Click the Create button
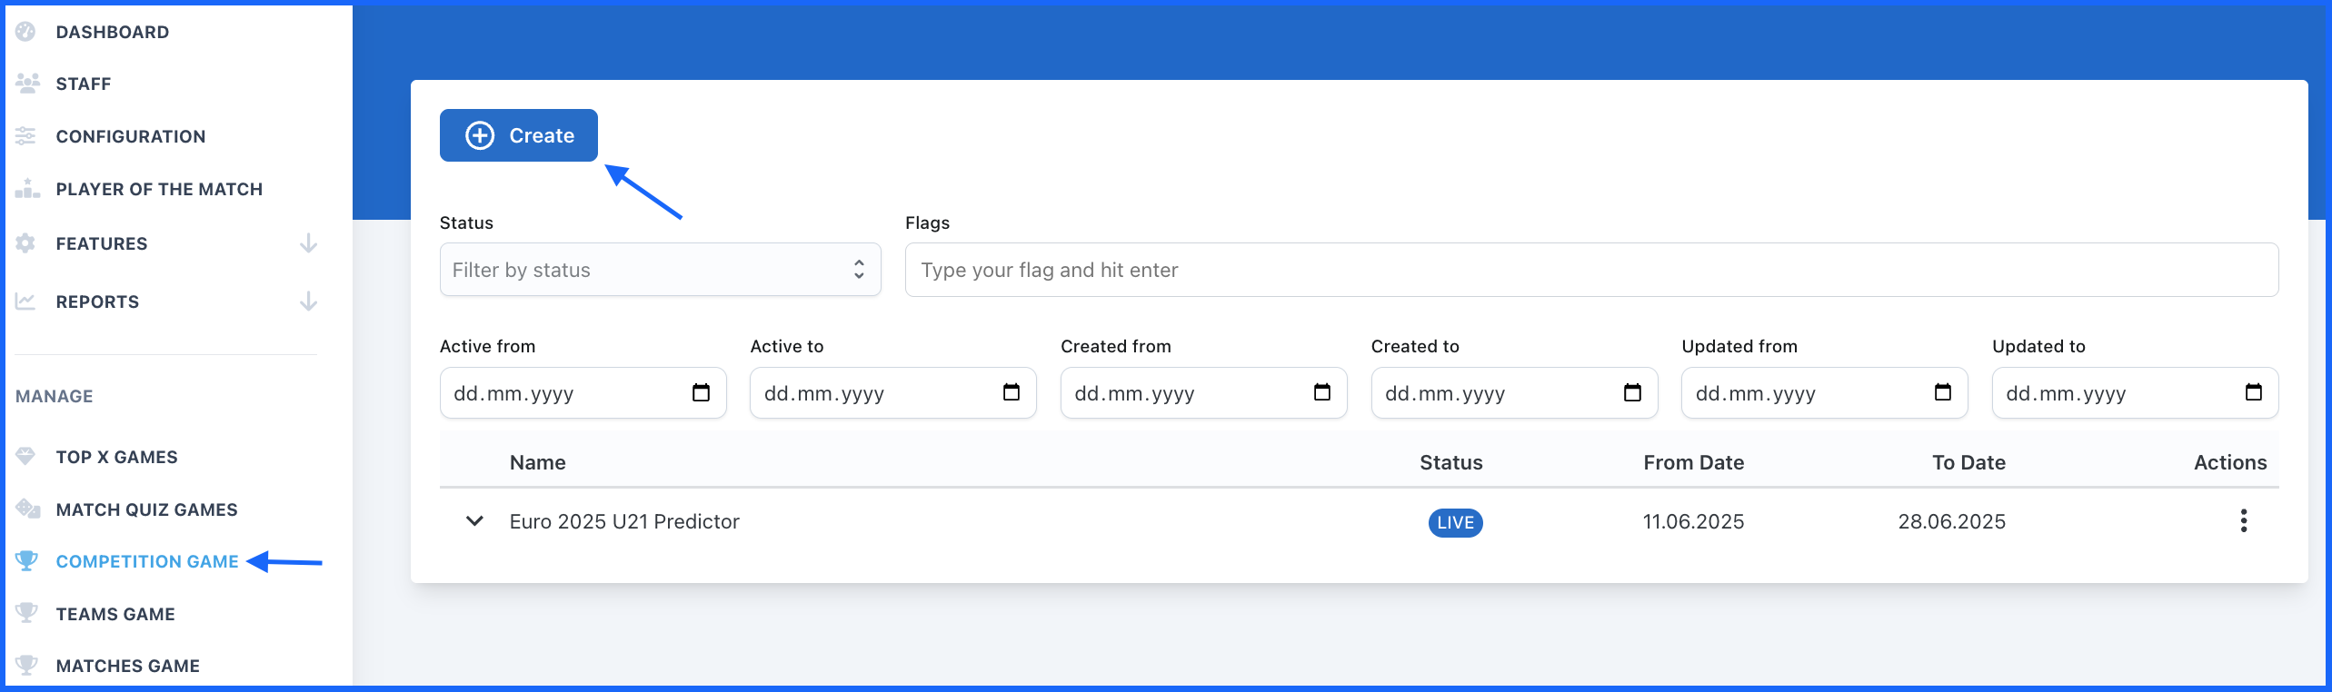The image size is (2332, 692). coord(519,135)
